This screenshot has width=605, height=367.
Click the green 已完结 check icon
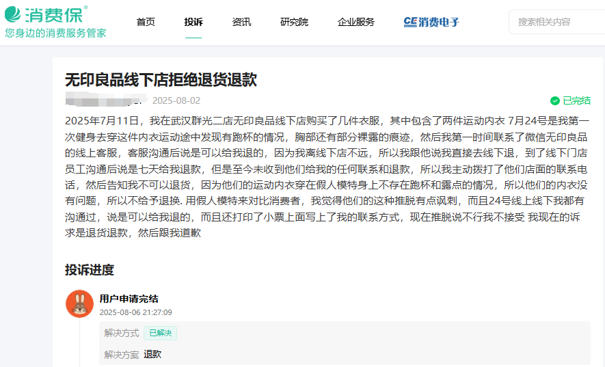click(555, 100)
